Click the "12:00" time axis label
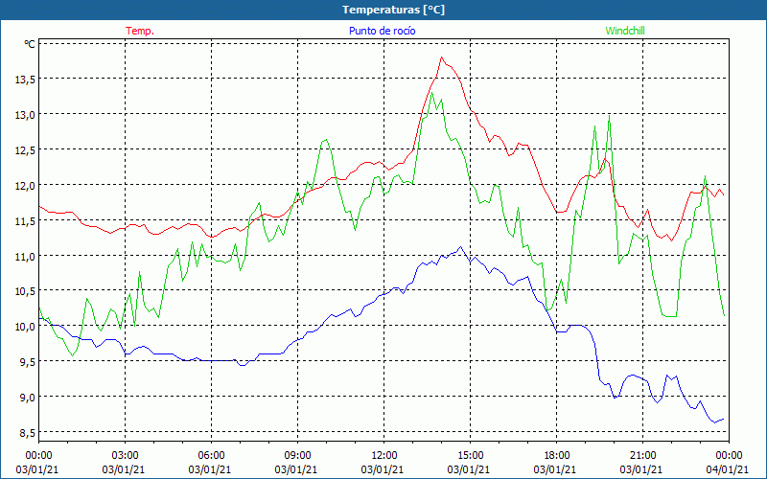 click(384, 456)
